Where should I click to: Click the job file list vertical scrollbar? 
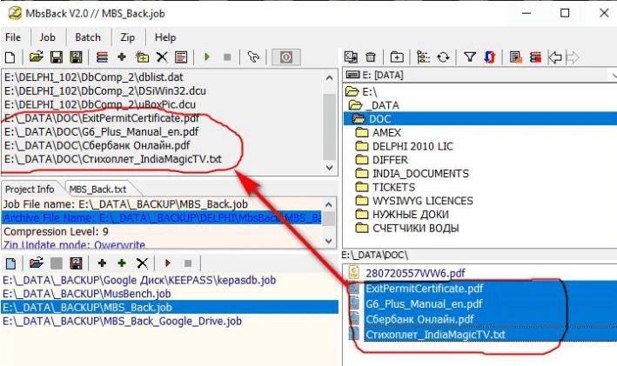(x=328, y=122)
